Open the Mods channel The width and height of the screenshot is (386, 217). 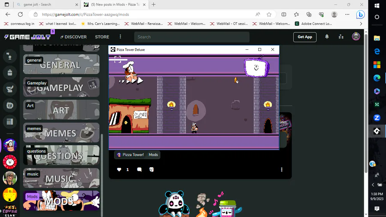click(x=61, y=201)
